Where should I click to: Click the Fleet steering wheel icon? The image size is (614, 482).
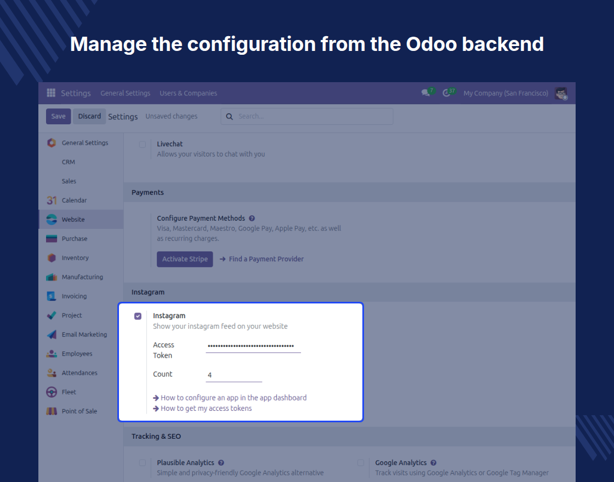(52, 392)
